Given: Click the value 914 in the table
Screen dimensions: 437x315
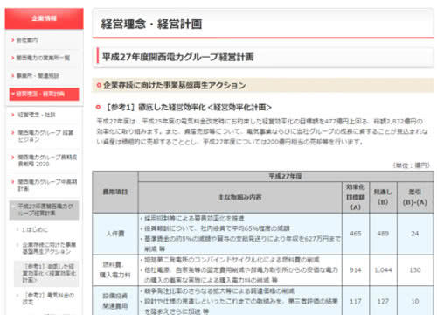Looking at the screenshot, I should [x=356, y=270].
